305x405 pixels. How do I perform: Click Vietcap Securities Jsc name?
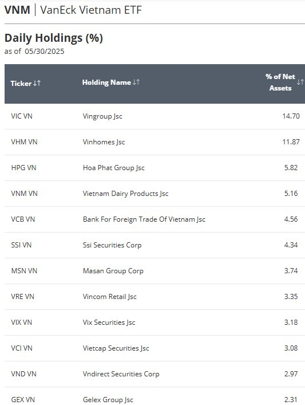(116, 348)
